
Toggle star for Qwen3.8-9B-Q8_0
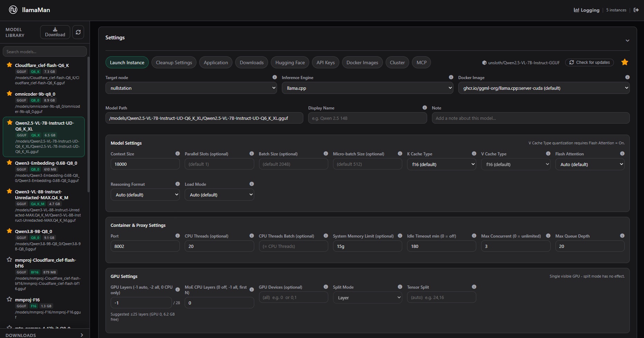pos(9,231)
